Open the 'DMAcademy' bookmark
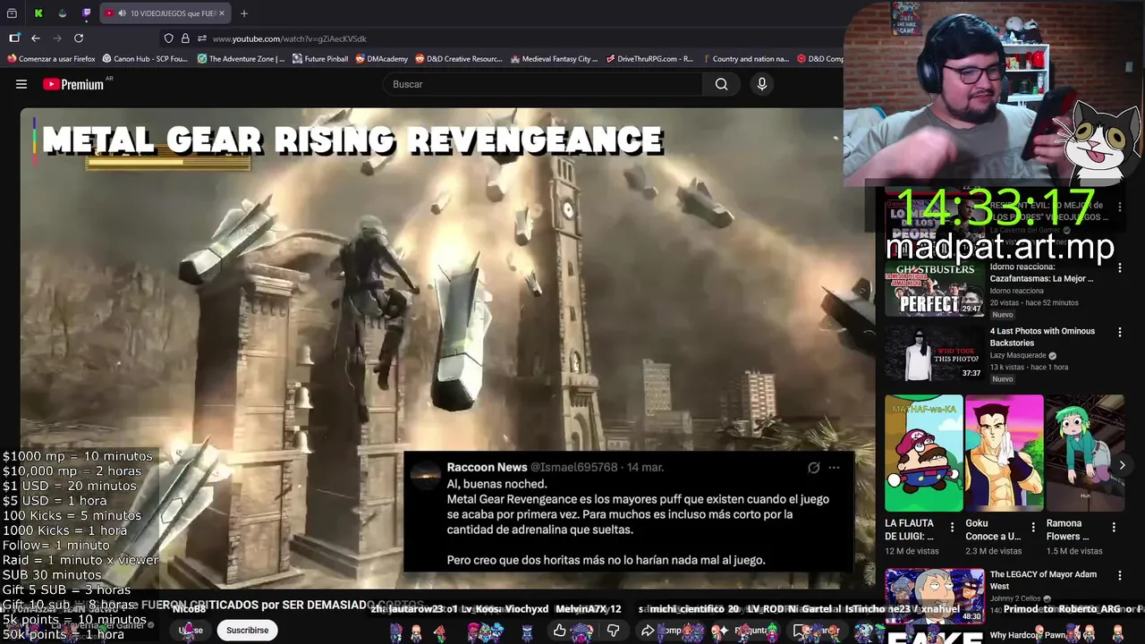The height and width of the screenshot is (644, 1145). [x=381, y=59]
